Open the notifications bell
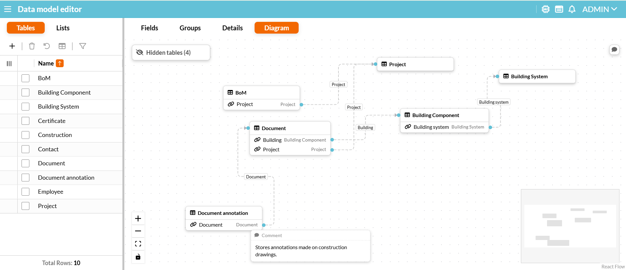The height and width of the screenshot is (270, 626). (572, 9)
